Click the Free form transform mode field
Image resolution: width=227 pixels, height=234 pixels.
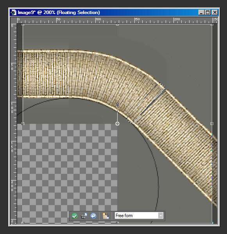(139, 216)
